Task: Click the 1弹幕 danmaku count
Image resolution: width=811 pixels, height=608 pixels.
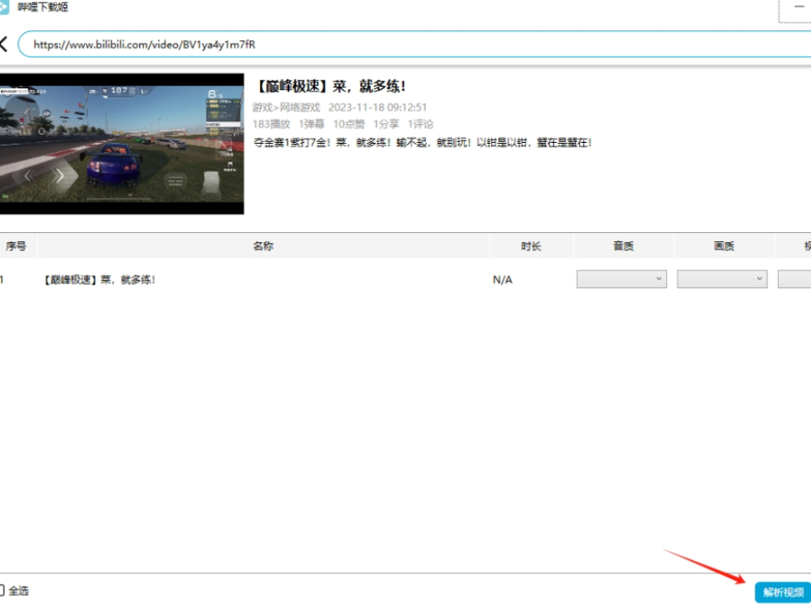Action: 312,124
